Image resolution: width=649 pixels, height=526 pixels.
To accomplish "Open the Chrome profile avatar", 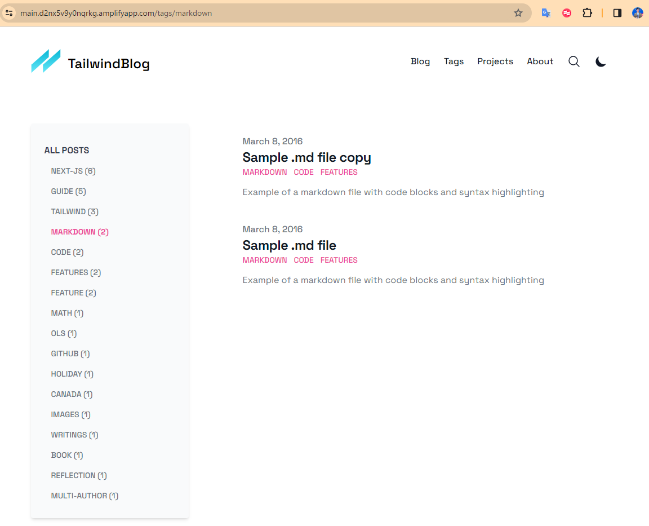I will click(x=637, y=13).
